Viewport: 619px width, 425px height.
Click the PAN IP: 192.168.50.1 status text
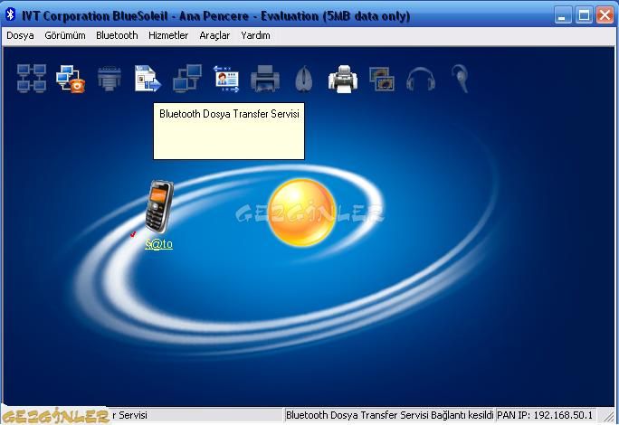click(x=545, y=415)
